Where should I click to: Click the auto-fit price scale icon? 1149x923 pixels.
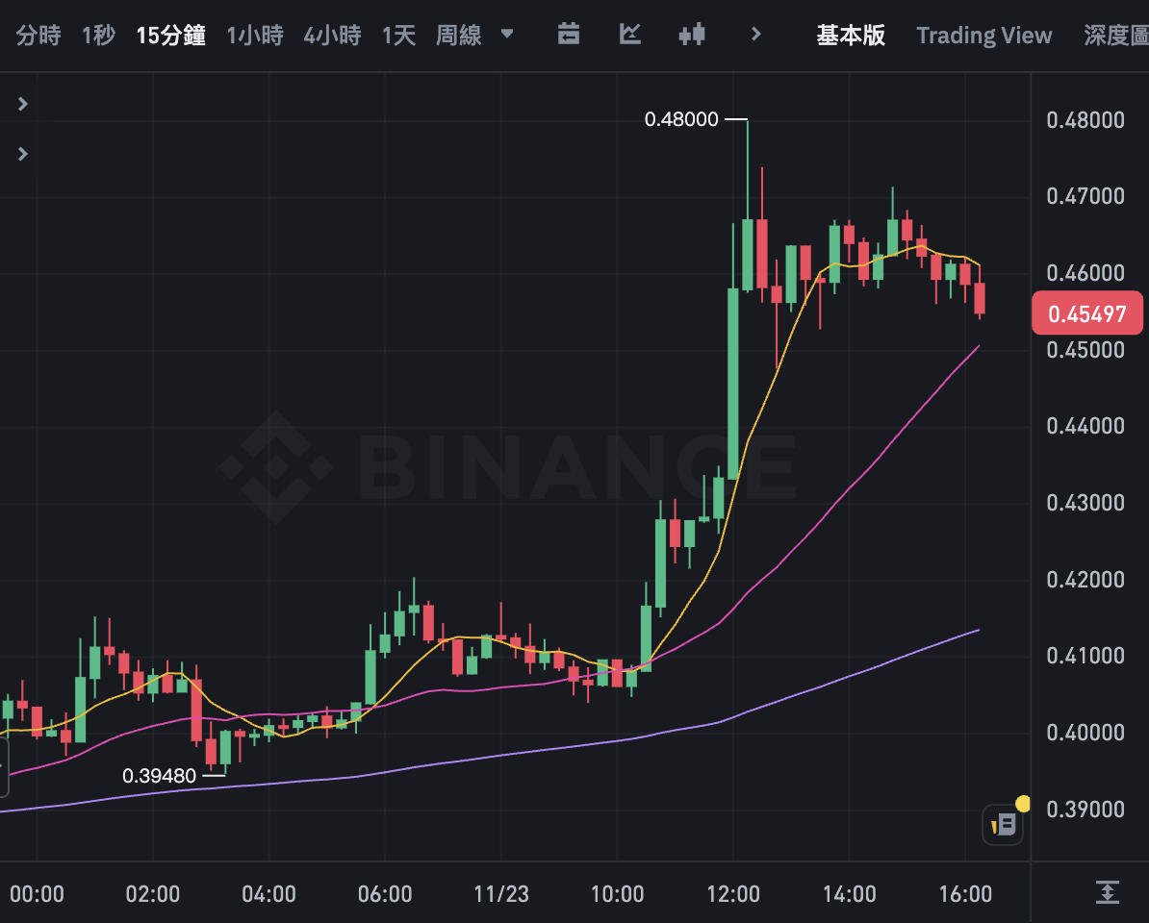coord(1107,892)
